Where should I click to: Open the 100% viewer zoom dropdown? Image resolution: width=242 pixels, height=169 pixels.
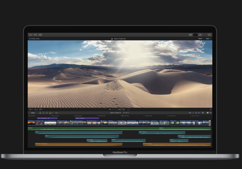[x=200, y=39]
